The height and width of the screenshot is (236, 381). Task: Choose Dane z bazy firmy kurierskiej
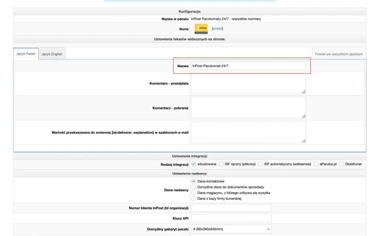click(193, 199)
